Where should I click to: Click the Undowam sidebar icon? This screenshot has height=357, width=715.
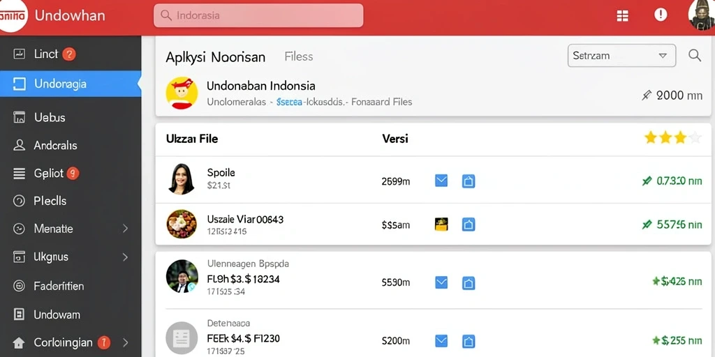tap(19, 314)
